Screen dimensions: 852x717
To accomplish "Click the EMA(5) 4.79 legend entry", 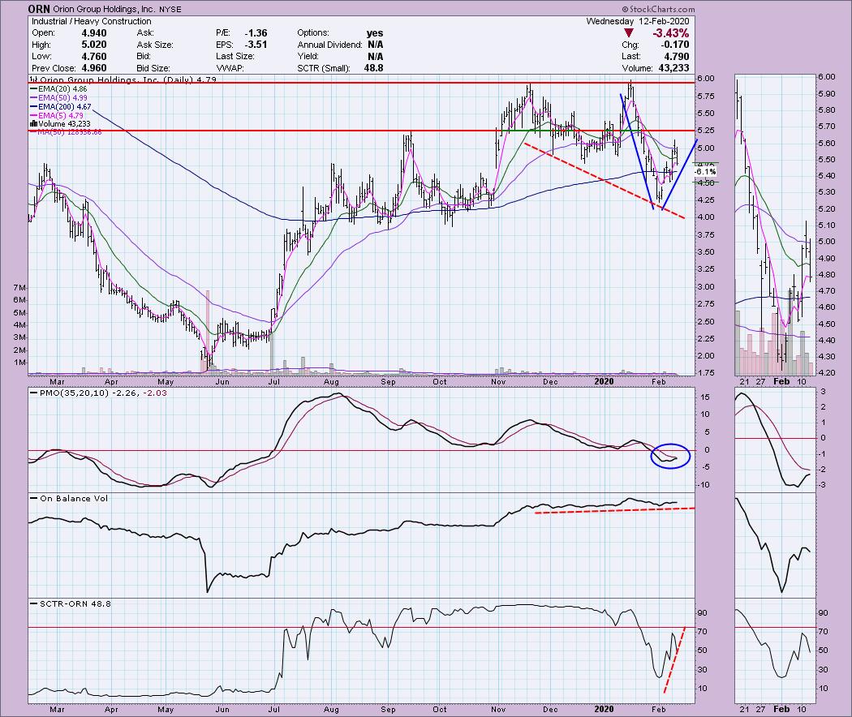I will (56, 116).
